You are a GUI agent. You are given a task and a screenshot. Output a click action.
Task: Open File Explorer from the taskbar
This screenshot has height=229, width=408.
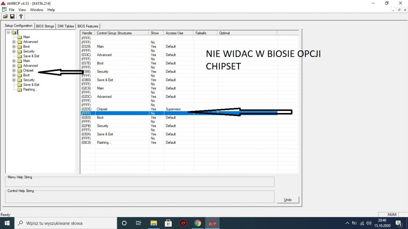(154, 223)
